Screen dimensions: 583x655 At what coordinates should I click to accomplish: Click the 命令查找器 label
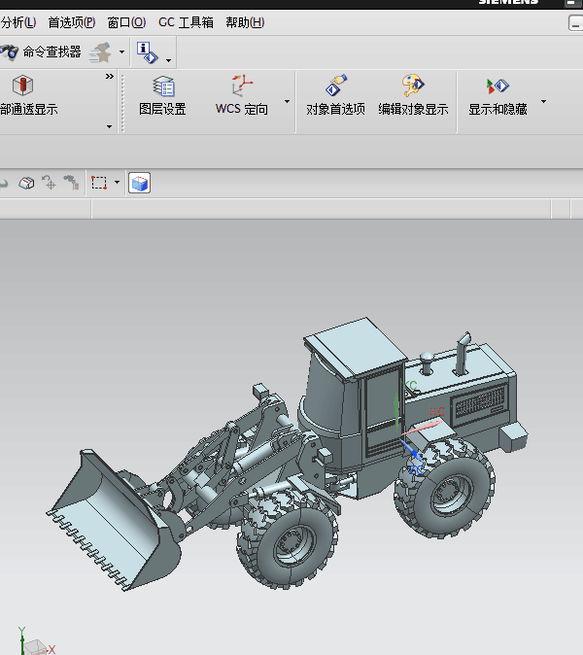click(51, 52)
